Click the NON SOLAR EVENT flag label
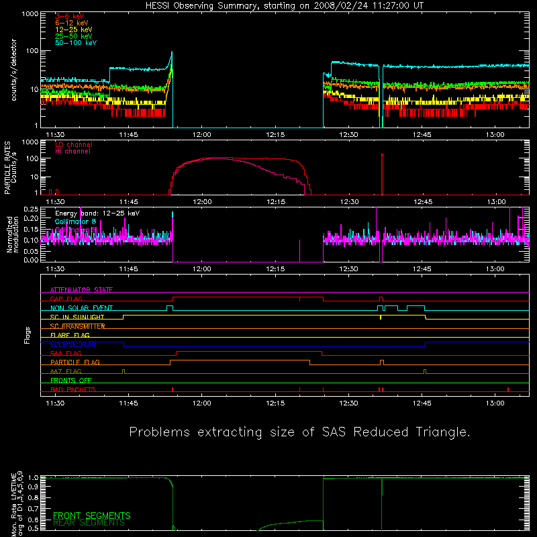This screenshot has width=537, height=537. (81, 308)
